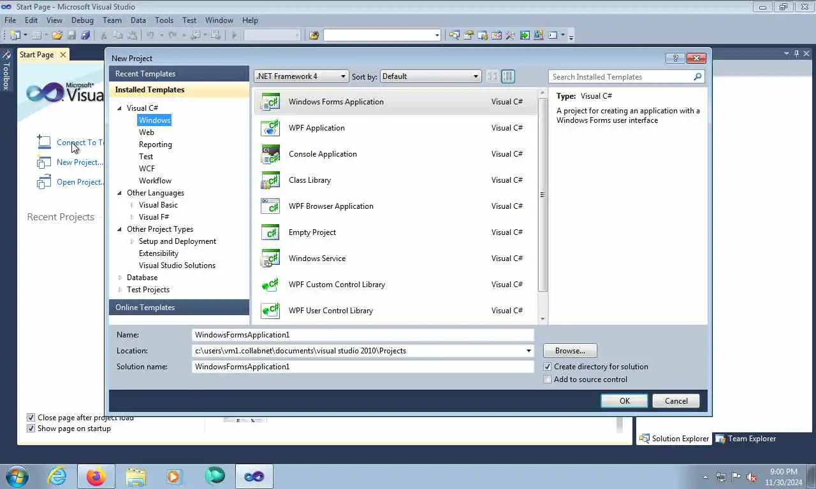Click the green arrow Extension Manager icon
This screenshot has height=489, width=816.
point(525,35)
